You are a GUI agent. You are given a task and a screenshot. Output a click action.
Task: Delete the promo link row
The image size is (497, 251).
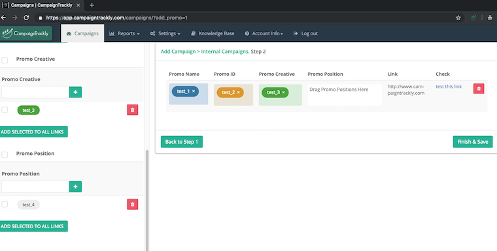click(x=479, y=88)
